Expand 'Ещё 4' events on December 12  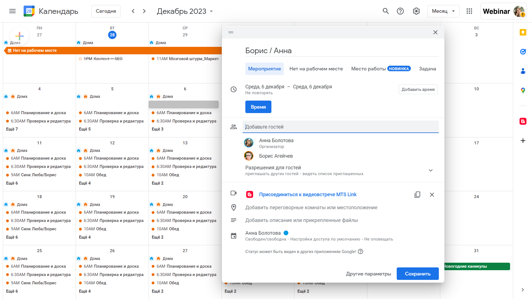pyautogui.click(x=85, y=183)
